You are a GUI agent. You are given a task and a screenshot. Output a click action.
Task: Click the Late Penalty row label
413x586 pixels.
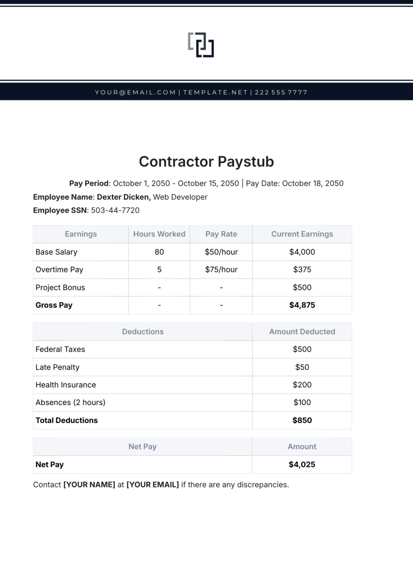point(57,367)
